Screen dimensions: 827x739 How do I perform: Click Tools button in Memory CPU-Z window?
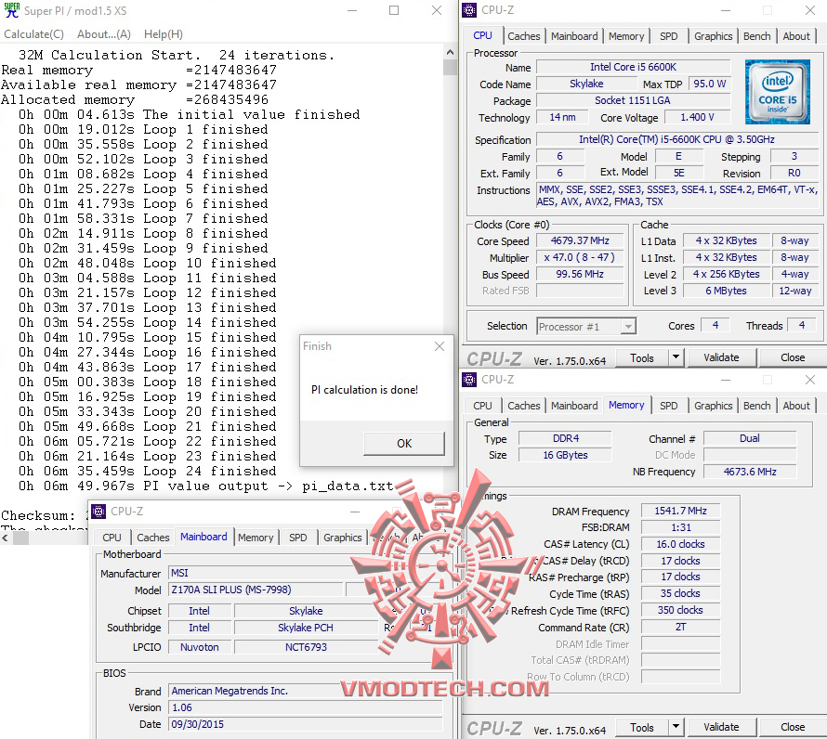tap(642, 728)
